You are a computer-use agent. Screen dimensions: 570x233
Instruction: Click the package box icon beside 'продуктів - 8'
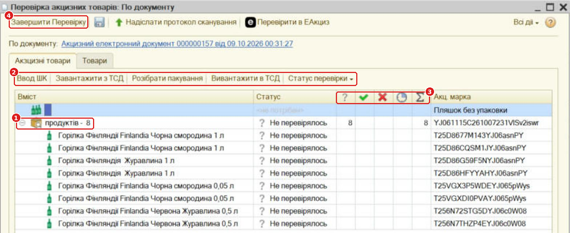click(x=36, y=123)
